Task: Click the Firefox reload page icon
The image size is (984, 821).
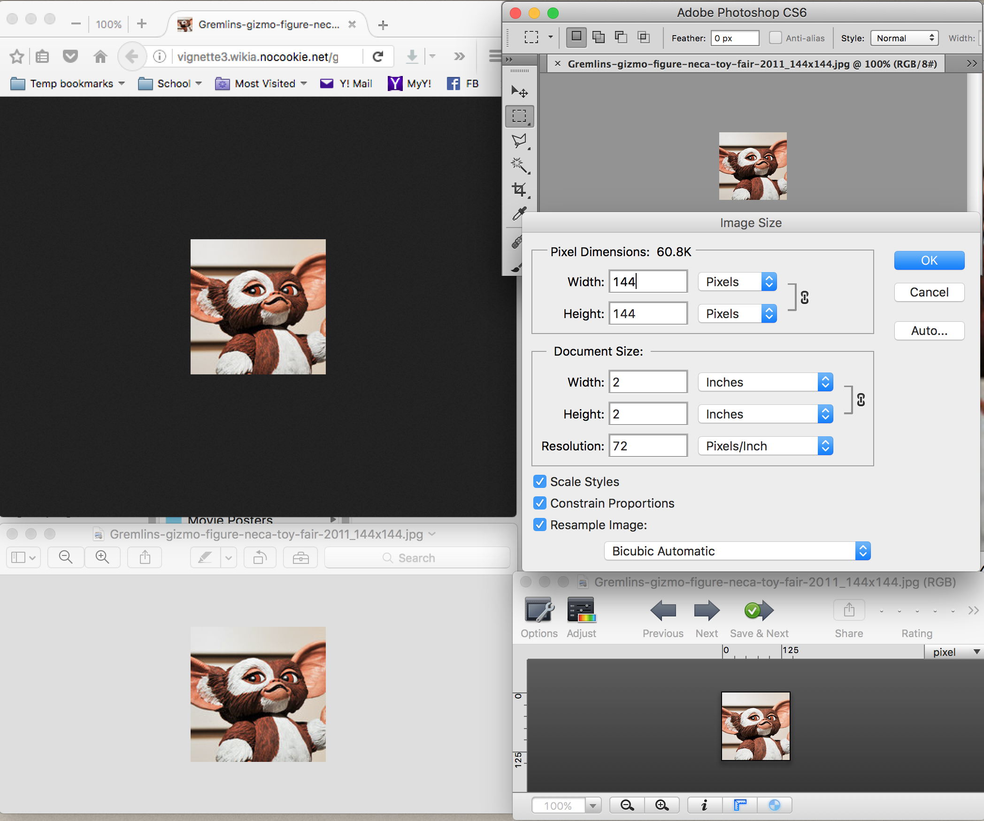Action: click(378, 57)
